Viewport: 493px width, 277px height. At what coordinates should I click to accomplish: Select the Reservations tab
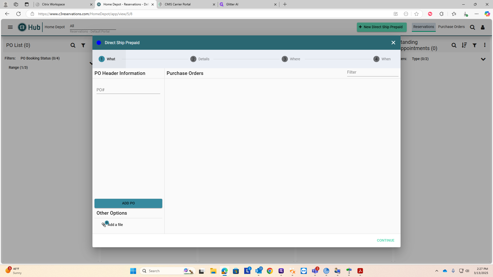(x=423, y=27)
